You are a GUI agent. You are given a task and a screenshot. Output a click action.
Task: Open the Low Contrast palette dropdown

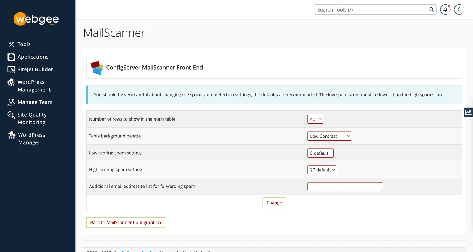[x=329, y=136]
